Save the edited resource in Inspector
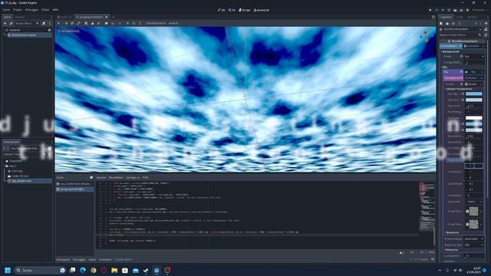Screen dimensions: 491x276 click(x=453, y=23)
